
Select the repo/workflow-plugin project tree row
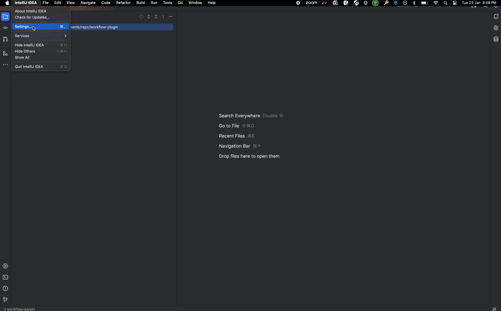point(122,27)
